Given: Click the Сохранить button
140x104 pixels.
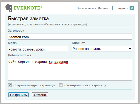Looking at the screenshot, I should 18,95.
